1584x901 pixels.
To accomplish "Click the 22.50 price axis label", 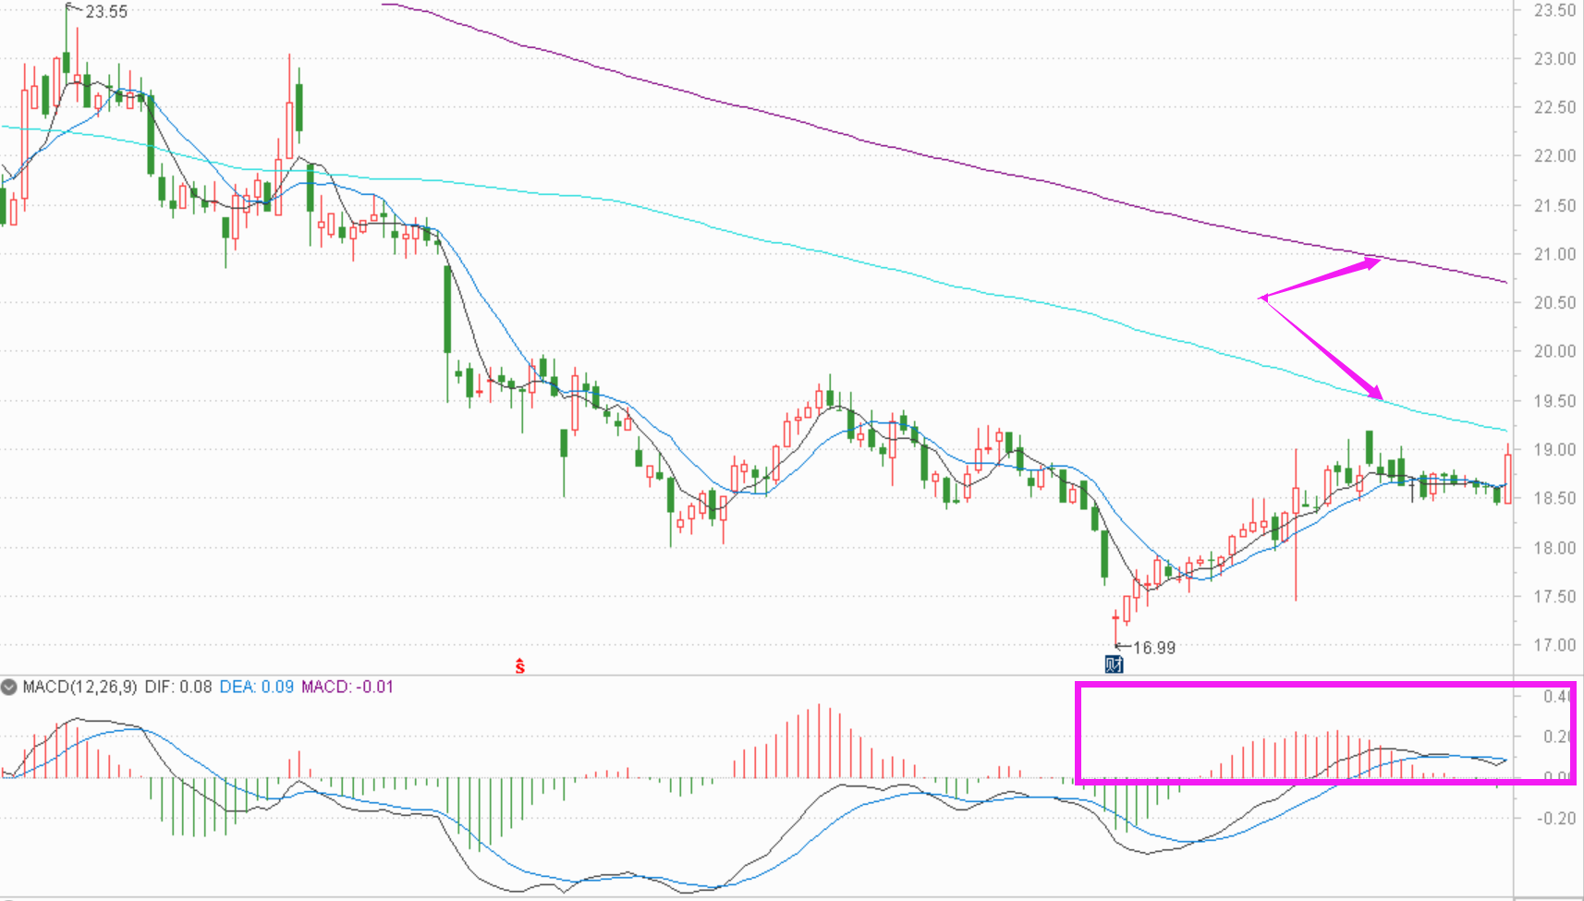I will [1554, 107].
